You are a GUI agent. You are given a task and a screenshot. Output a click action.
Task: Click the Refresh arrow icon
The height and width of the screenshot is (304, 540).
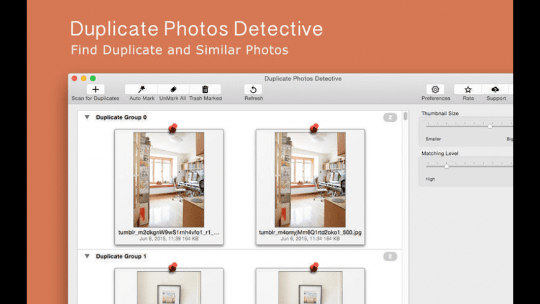tap(253, 89)
